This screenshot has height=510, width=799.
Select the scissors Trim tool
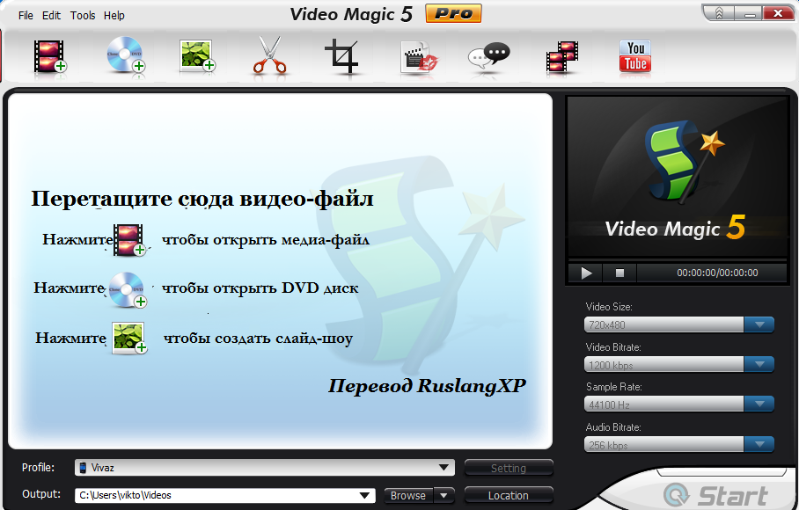(269, 55)
